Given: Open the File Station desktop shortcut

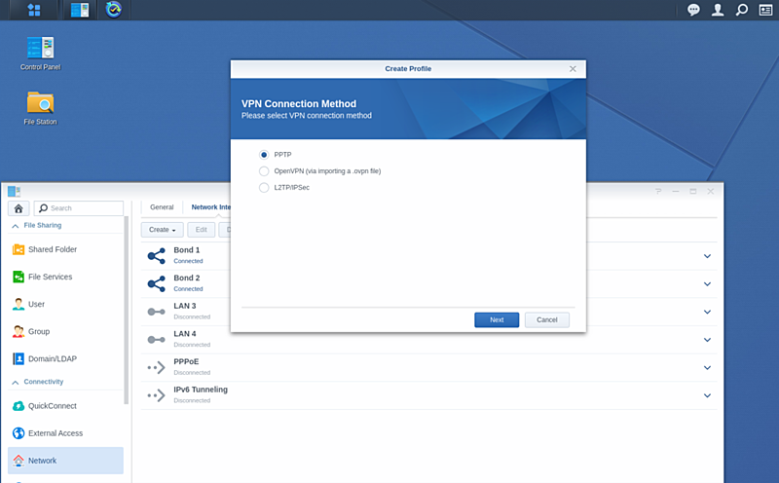Looking at the screenshot, I should pyautogui.click(x=40, y=108).
